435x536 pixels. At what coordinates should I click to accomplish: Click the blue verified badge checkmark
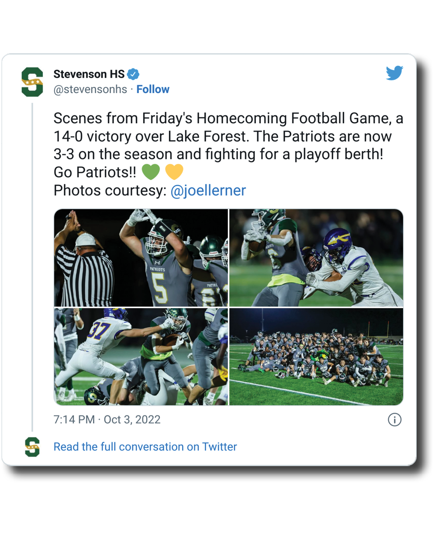[133, 74]
